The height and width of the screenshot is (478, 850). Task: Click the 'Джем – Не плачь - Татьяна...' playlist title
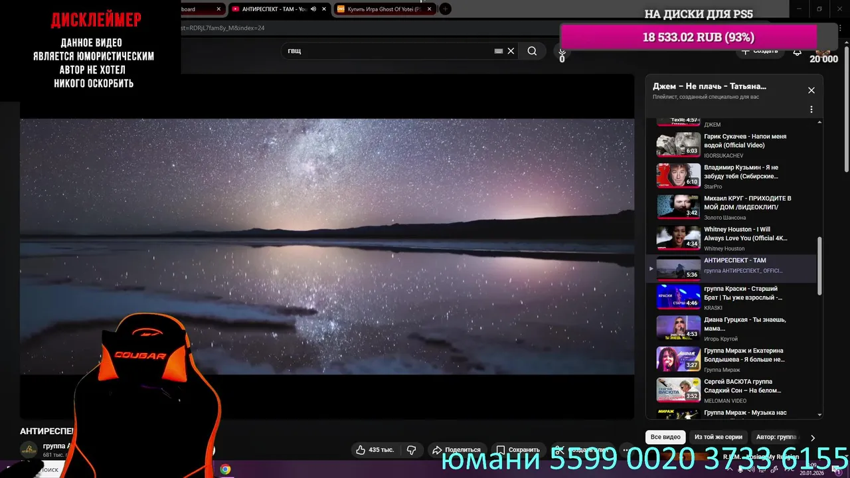point(709,86)
